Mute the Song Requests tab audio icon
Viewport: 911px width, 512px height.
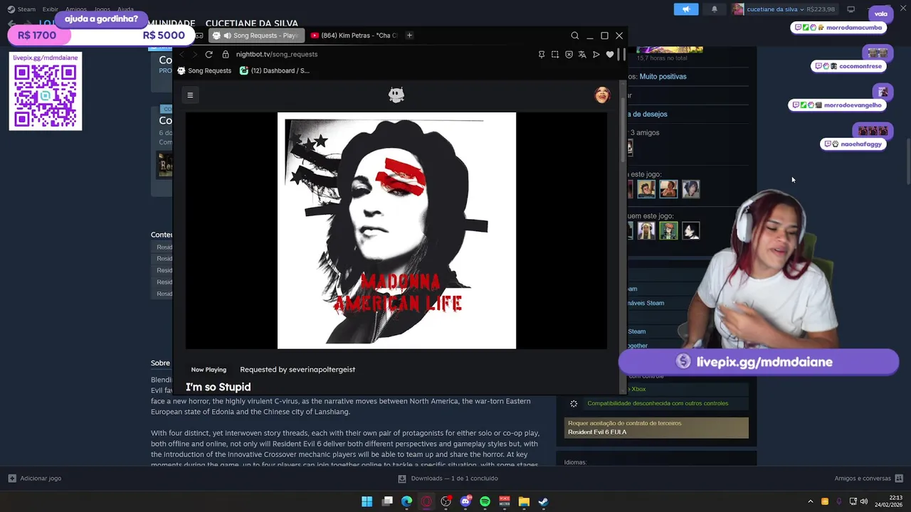click(x=227, y=36)
